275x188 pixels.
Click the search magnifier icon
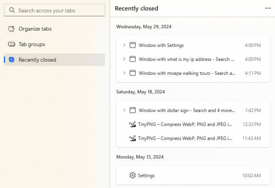tap(12, 10)
